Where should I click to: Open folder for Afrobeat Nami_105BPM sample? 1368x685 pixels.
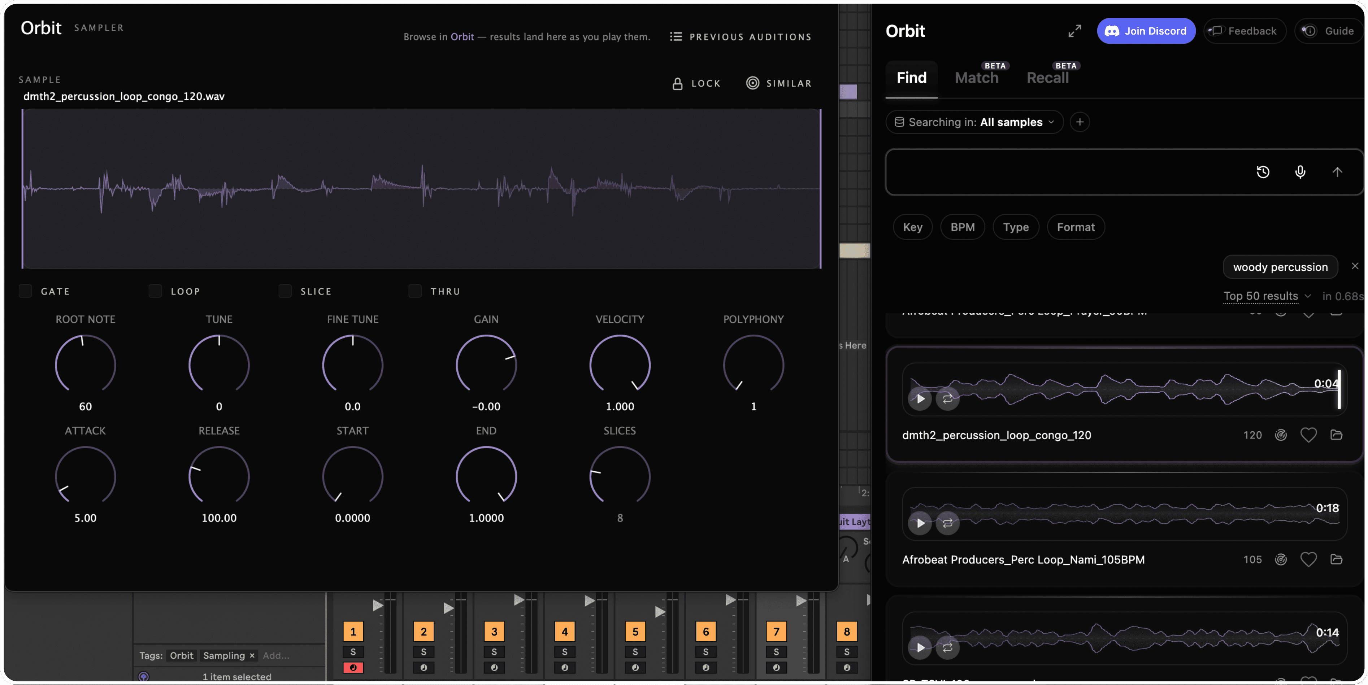tap(1336, 559)
